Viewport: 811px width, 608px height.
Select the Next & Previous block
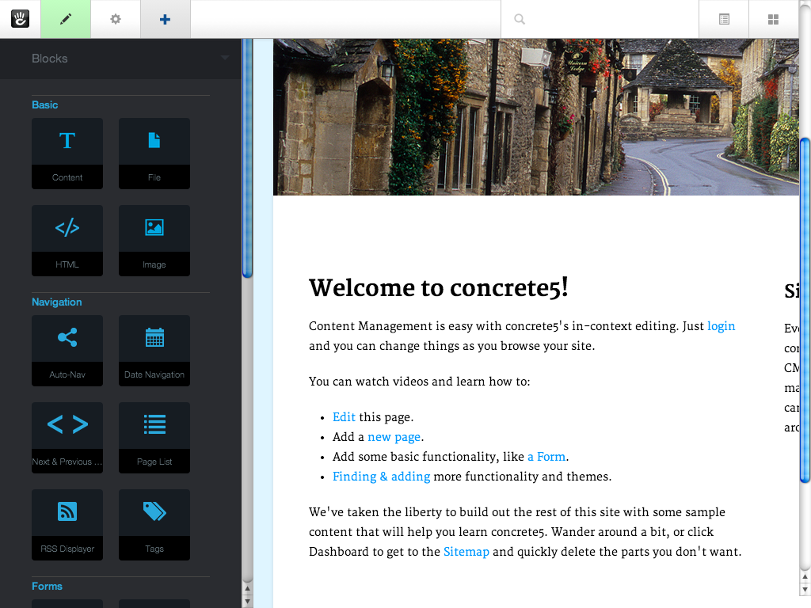tap(67, 438)
